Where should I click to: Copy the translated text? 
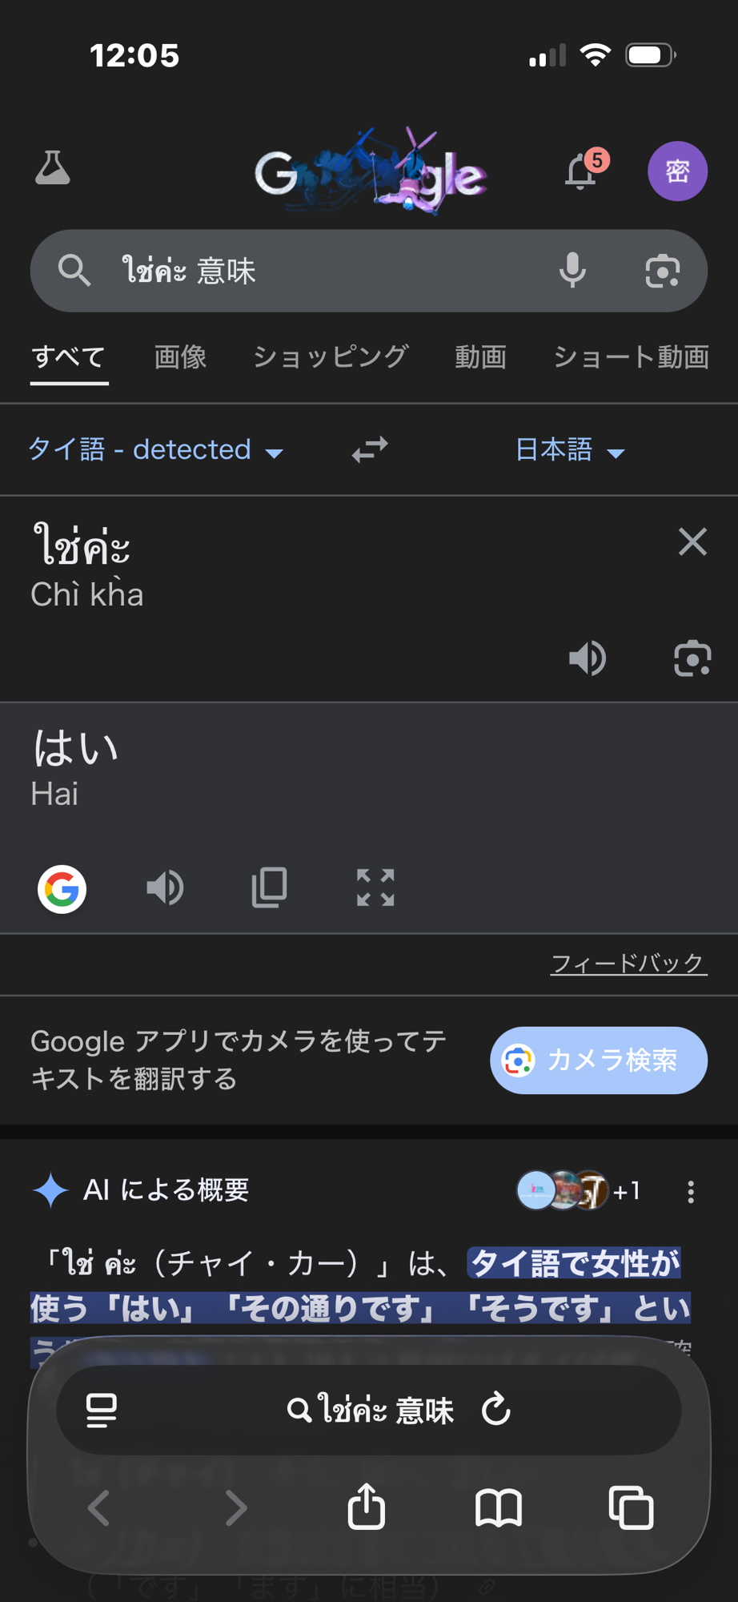(270, 888)
